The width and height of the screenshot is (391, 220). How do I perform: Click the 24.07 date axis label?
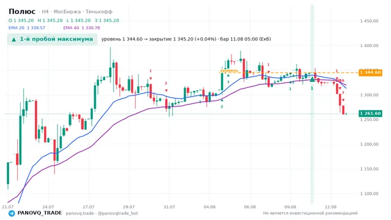point(48,207)
